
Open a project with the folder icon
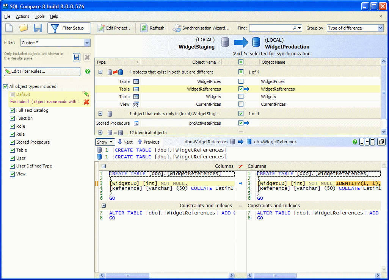pos(24,28)
